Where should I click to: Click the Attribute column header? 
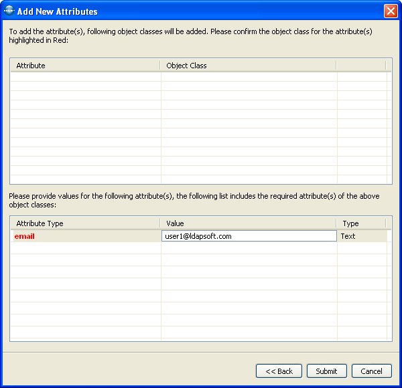(x=85, y=66)
